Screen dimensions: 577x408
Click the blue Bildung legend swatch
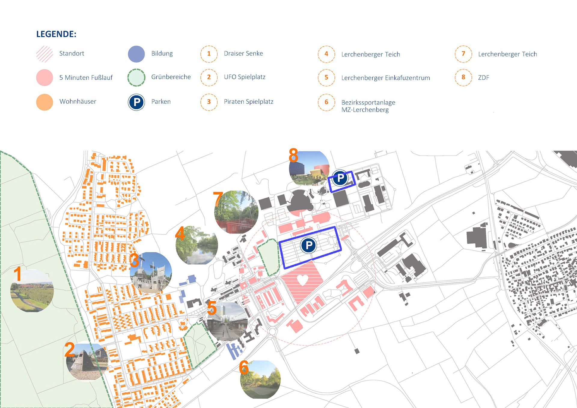point(136,54)
